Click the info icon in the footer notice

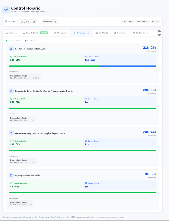pyautogui.click(x=4, y=217)
